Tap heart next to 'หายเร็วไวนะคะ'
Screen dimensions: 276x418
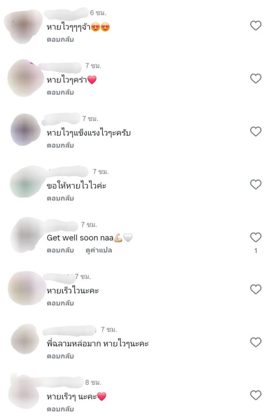tap(256, 289)
